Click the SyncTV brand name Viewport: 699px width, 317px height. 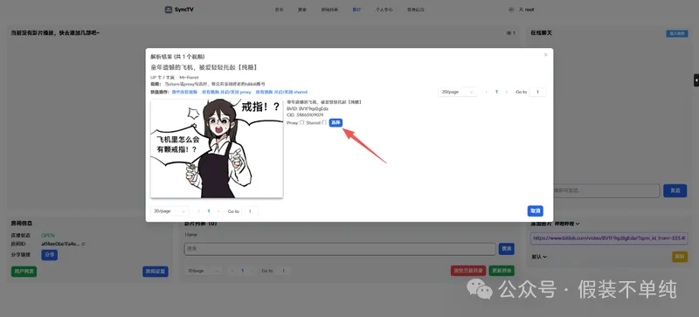pos(184,10)
